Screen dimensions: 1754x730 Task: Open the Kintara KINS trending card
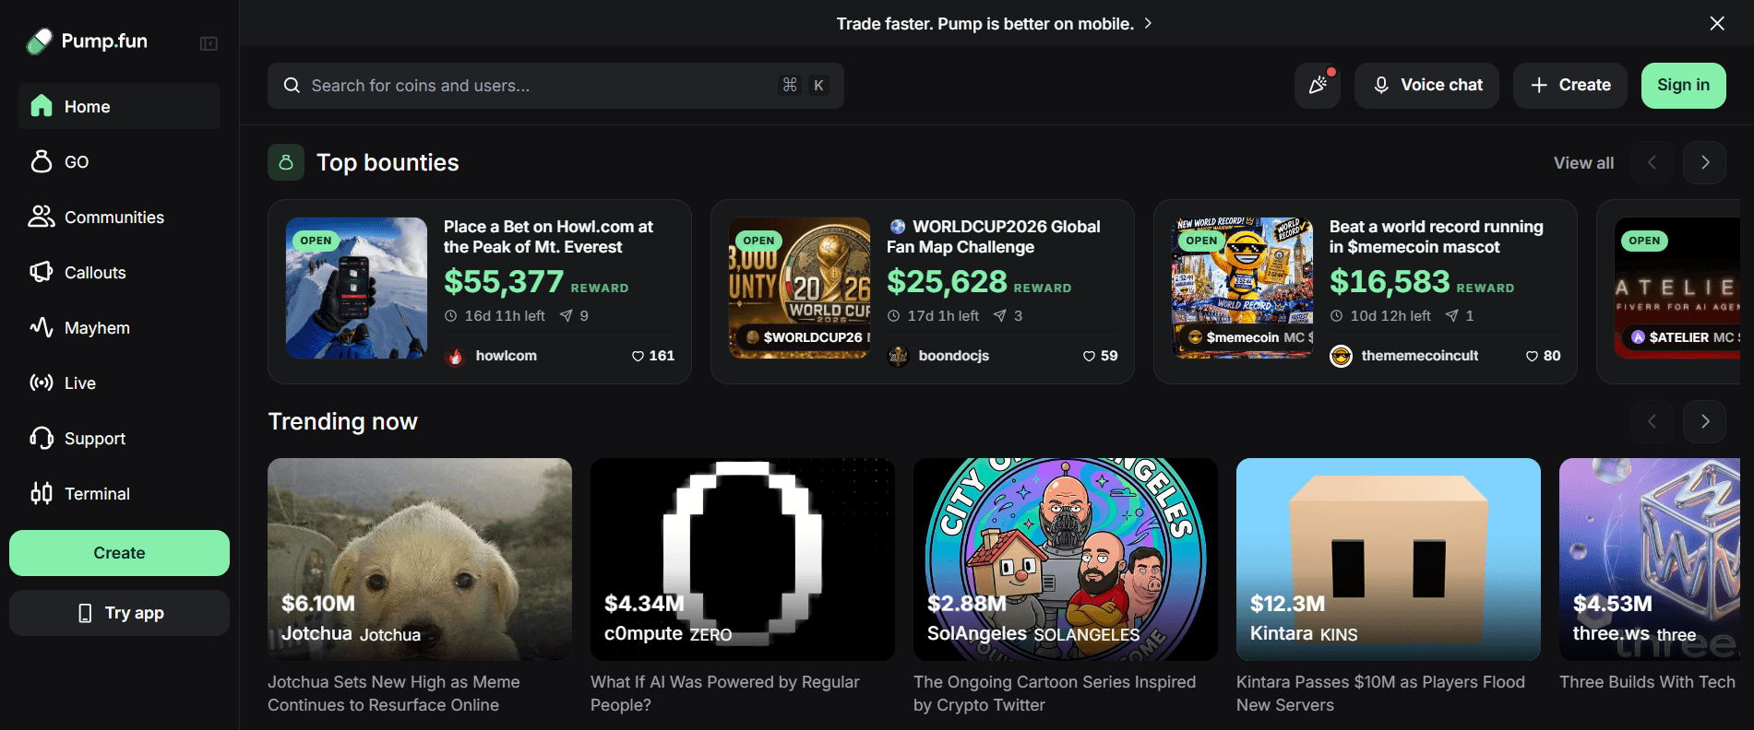pyautogui.click(x=1389, y=559)
